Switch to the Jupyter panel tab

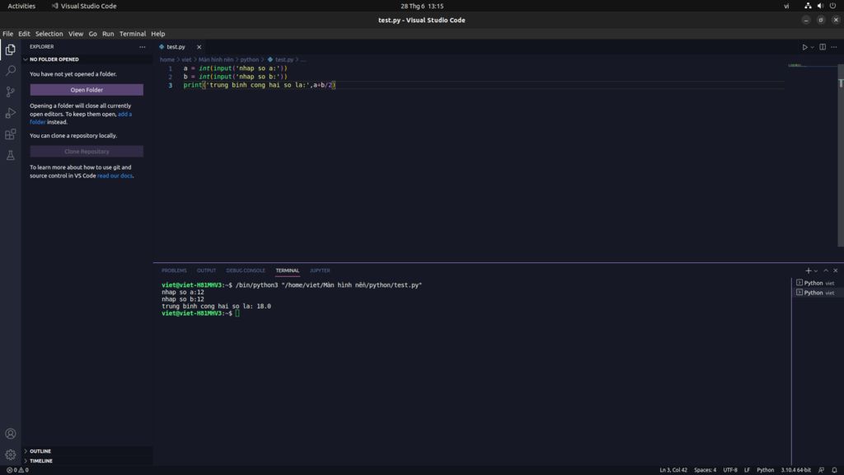320,270
